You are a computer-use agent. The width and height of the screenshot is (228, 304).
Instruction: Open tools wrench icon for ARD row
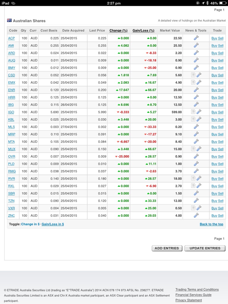pyautogui.click(x=196, y=53)
